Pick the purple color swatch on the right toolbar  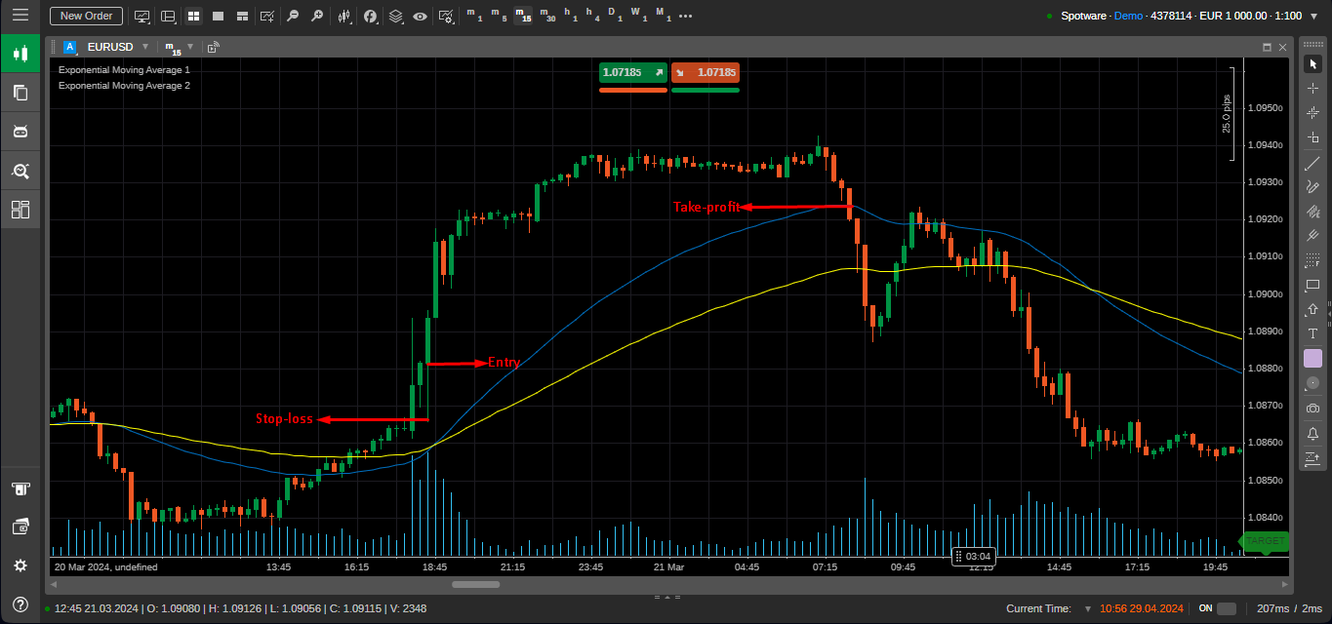tap(1312, 358)
